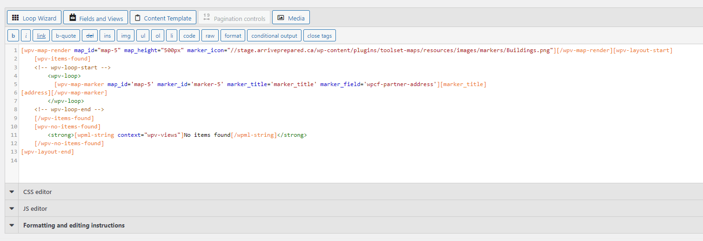Viewport: 703px width, 241px height.
Task: Click the format quicktag button
Action: point(233,35)
